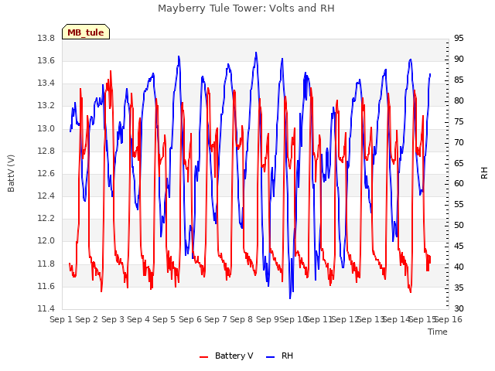The width and height of the screenshot is (495, 371).
Task: Click the 50 RH tick label
Action: pos(459,225)
